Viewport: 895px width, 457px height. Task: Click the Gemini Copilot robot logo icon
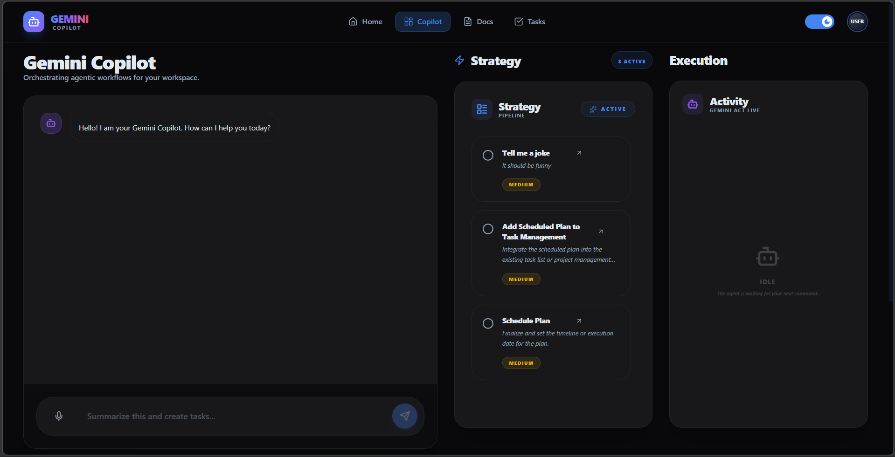point(34,21)
